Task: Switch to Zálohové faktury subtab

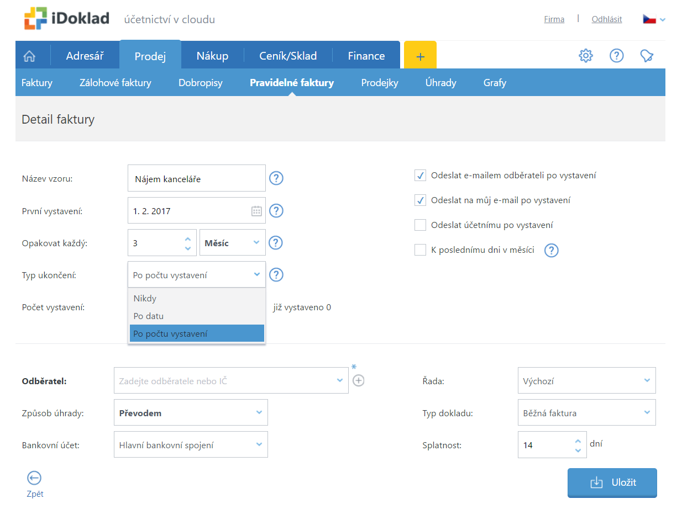Action: (116, 83)
